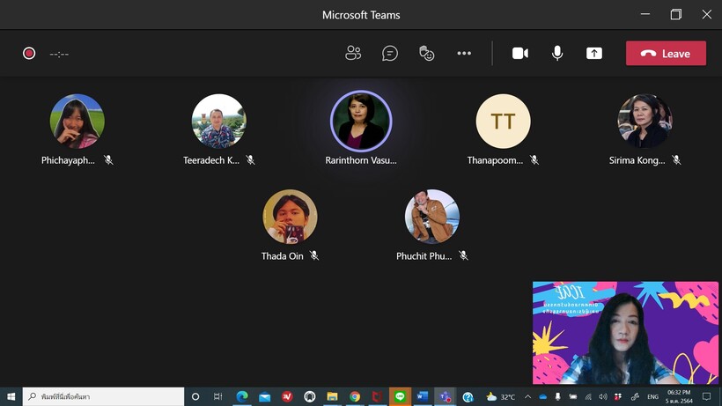Open the participants list panel
722x406 pixels.
353,54
